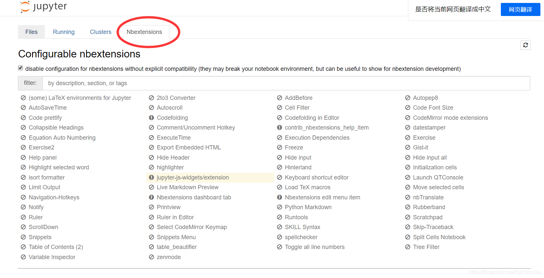This screenshot has width=544, height=278.
Task: Select the Codefolding in Editor extension
Action: tap(312, 118)
